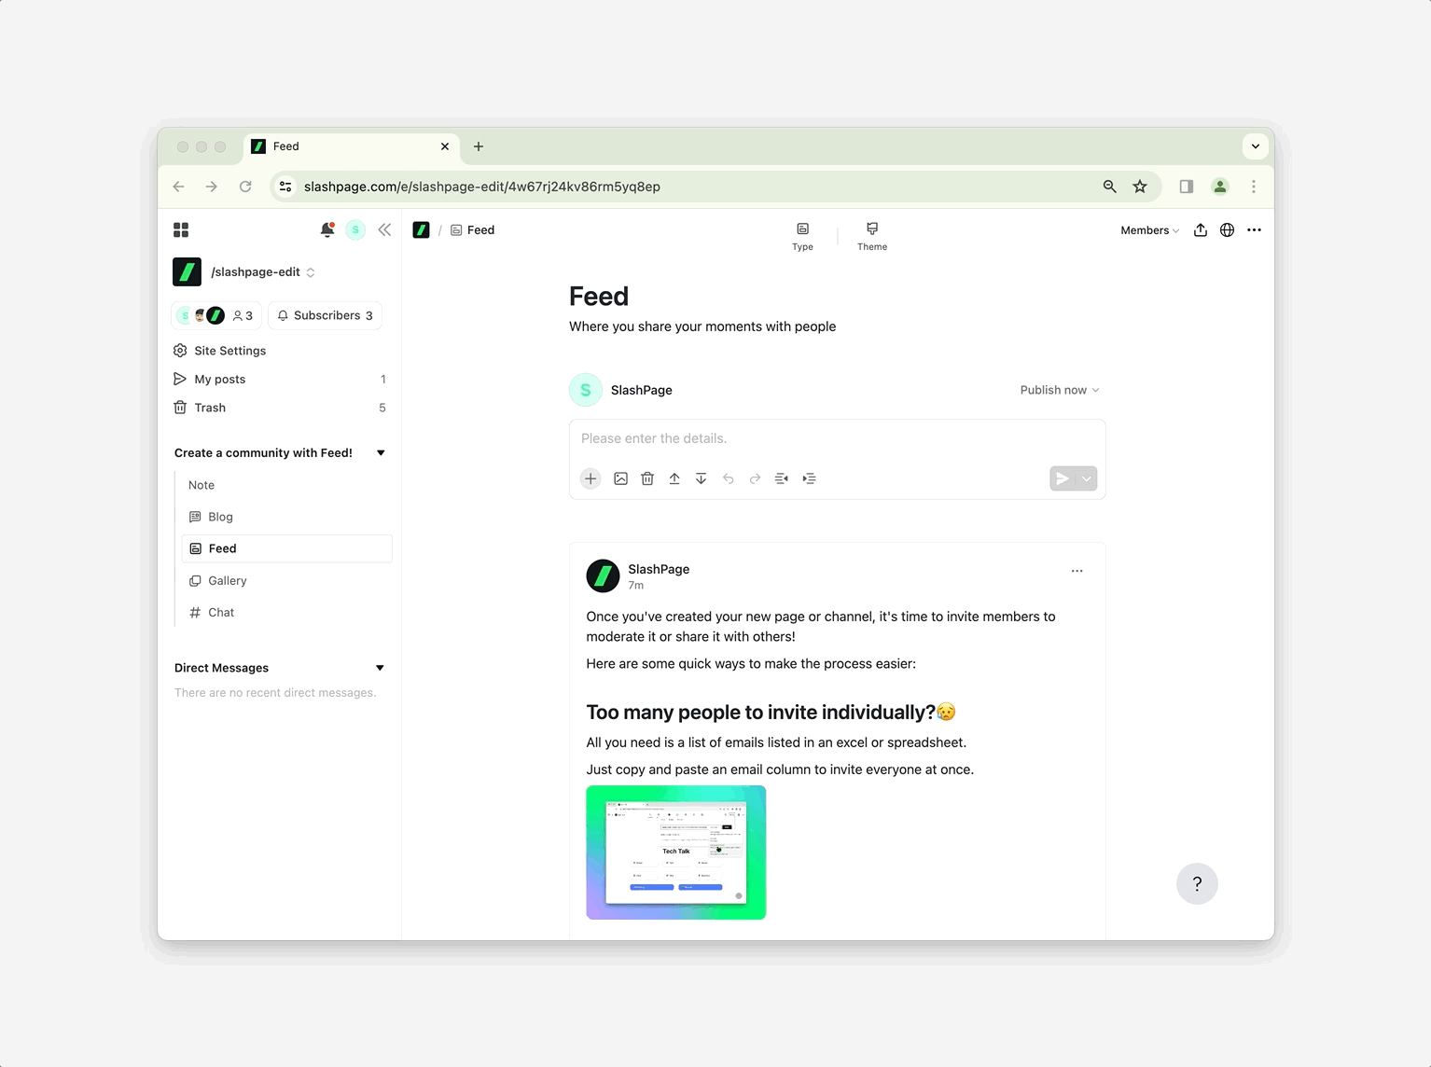Open the S profile avatar in sidebar header
This screenshot has height=1067, width=1431.
(355, 229)
